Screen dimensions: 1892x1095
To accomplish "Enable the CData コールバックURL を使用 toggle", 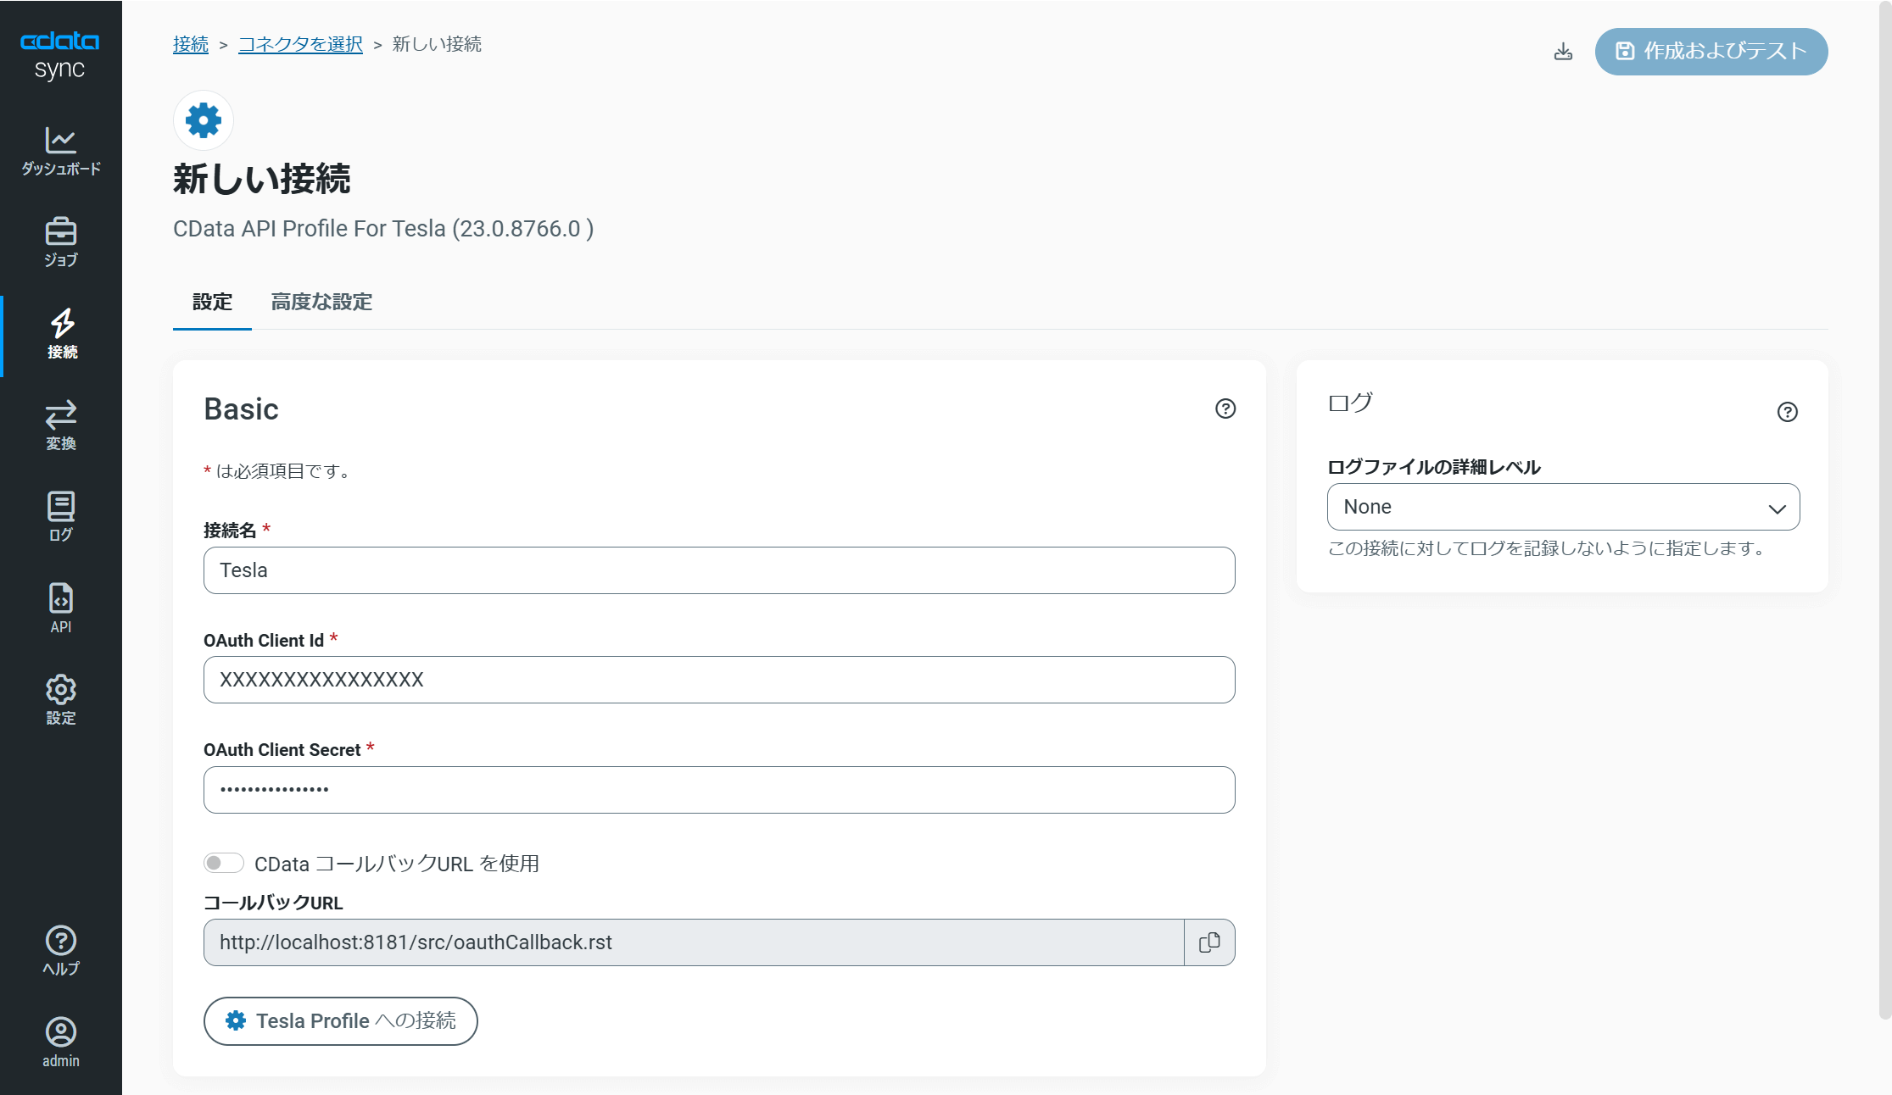I will click(223, 863).
